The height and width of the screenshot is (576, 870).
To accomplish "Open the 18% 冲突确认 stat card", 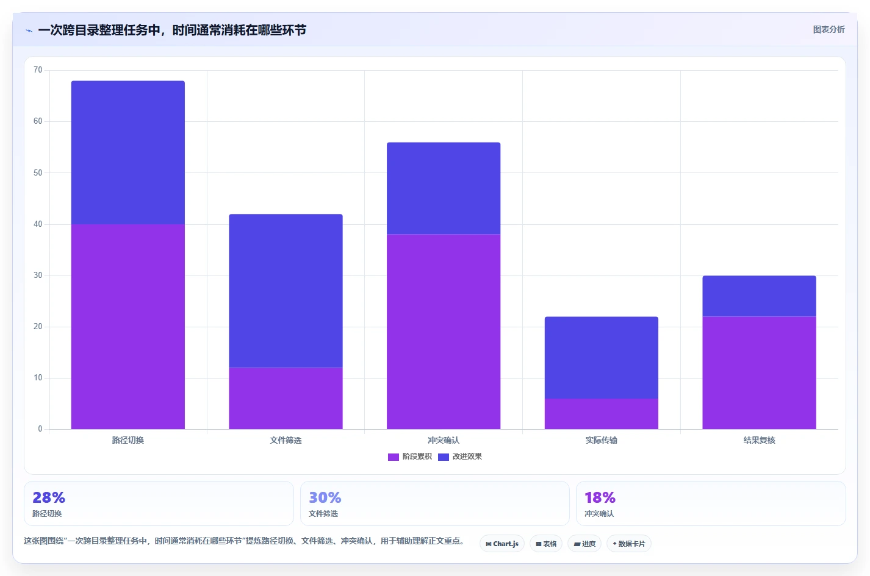I will (711, 503).
